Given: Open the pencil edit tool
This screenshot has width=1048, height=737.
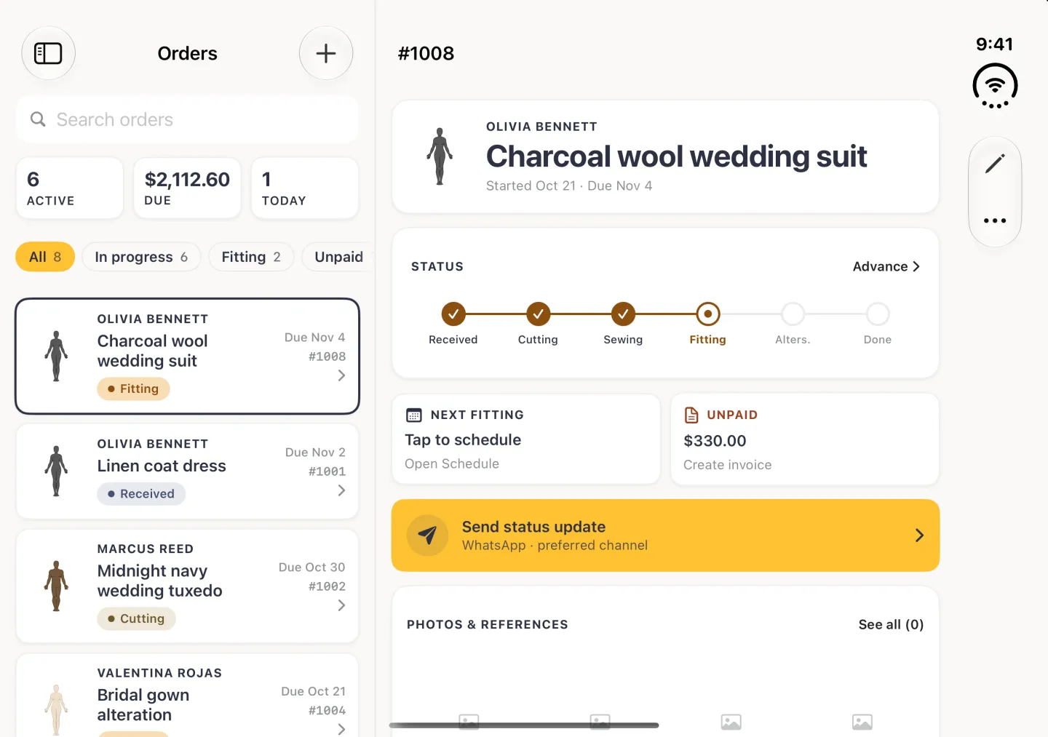Looking at the screenshot, I should pos(995,164).
